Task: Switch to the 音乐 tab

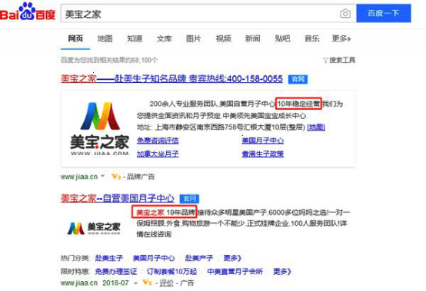Action: pyautogui.click(x=312, y=38)
